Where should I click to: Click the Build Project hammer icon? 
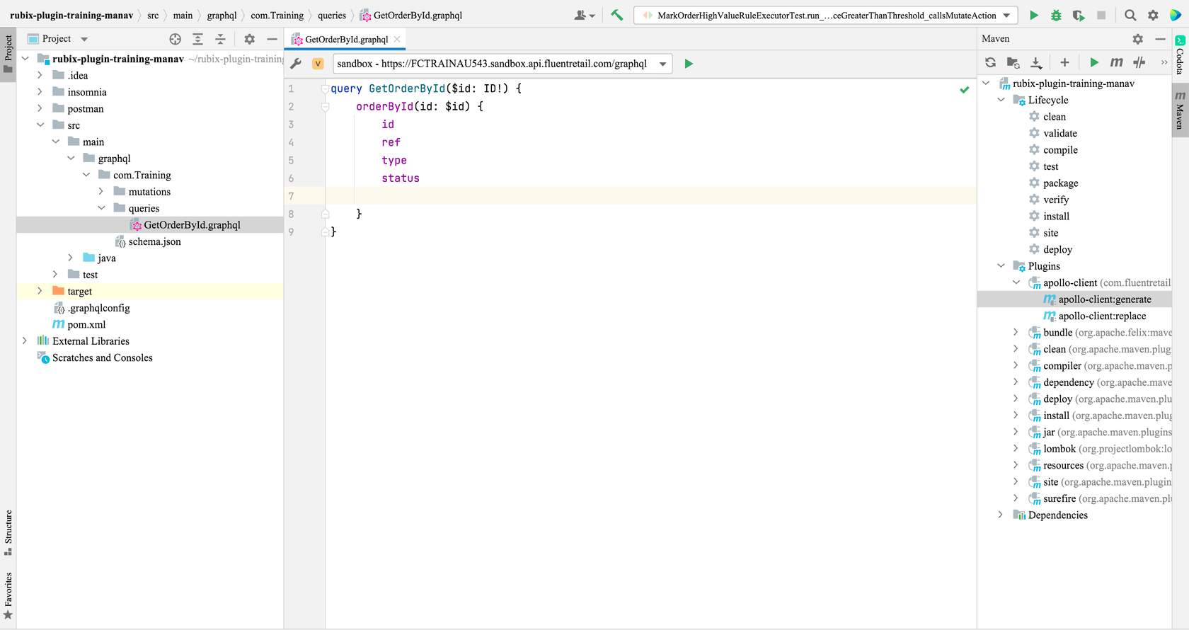click(617, 15)
